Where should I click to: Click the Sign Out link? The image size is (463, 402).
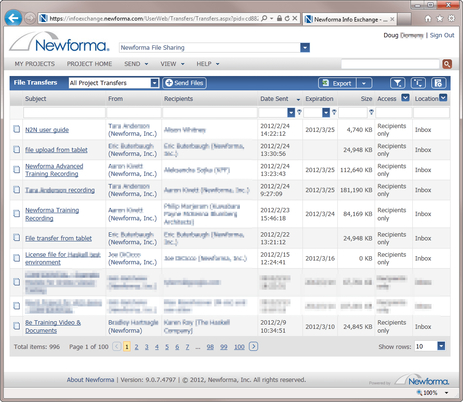442,35
